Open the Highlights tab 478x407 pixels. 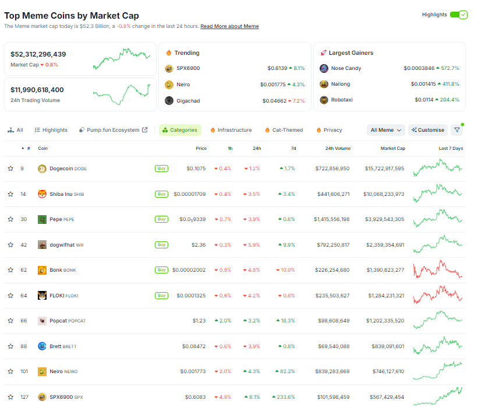[x=51, y=130]
